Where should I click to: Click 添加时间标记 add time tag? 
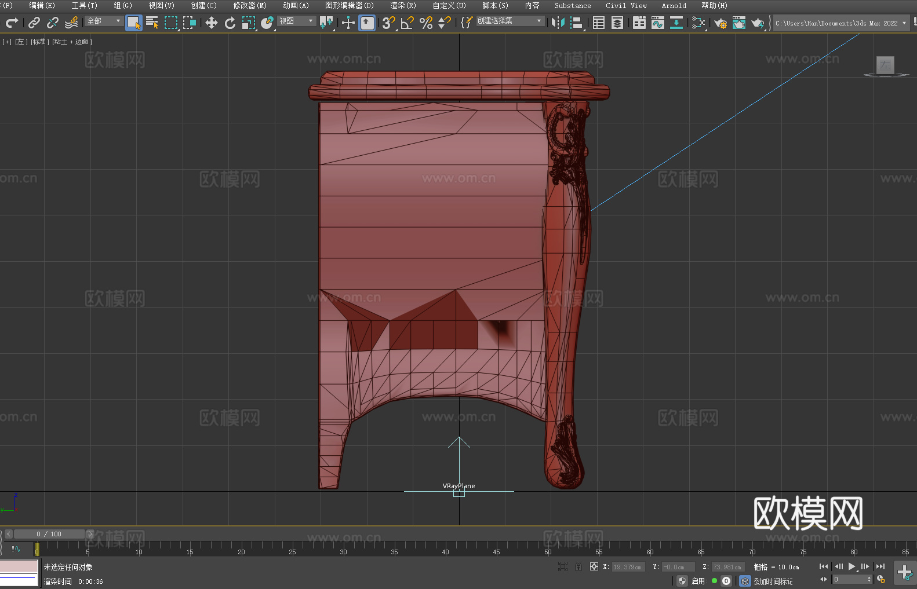tap(773, 581)
